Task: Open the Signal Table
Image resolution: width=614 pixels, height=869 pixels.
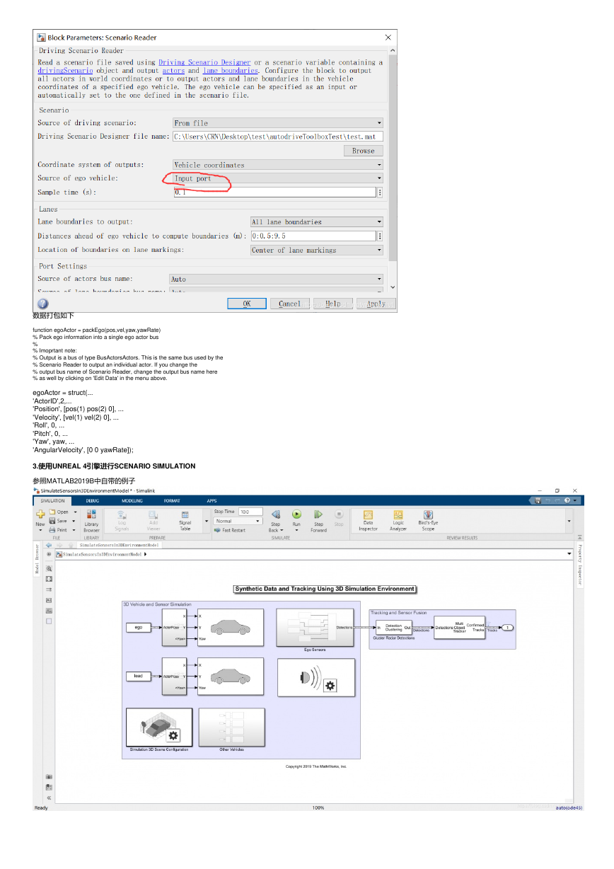Action: [185, 520]
